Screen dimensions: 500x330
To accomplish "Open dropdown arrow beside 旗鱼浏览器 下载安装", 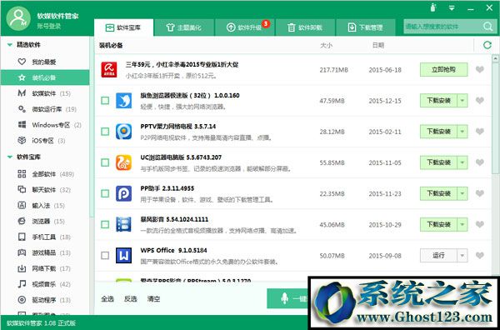I will [x=462, y=101].
